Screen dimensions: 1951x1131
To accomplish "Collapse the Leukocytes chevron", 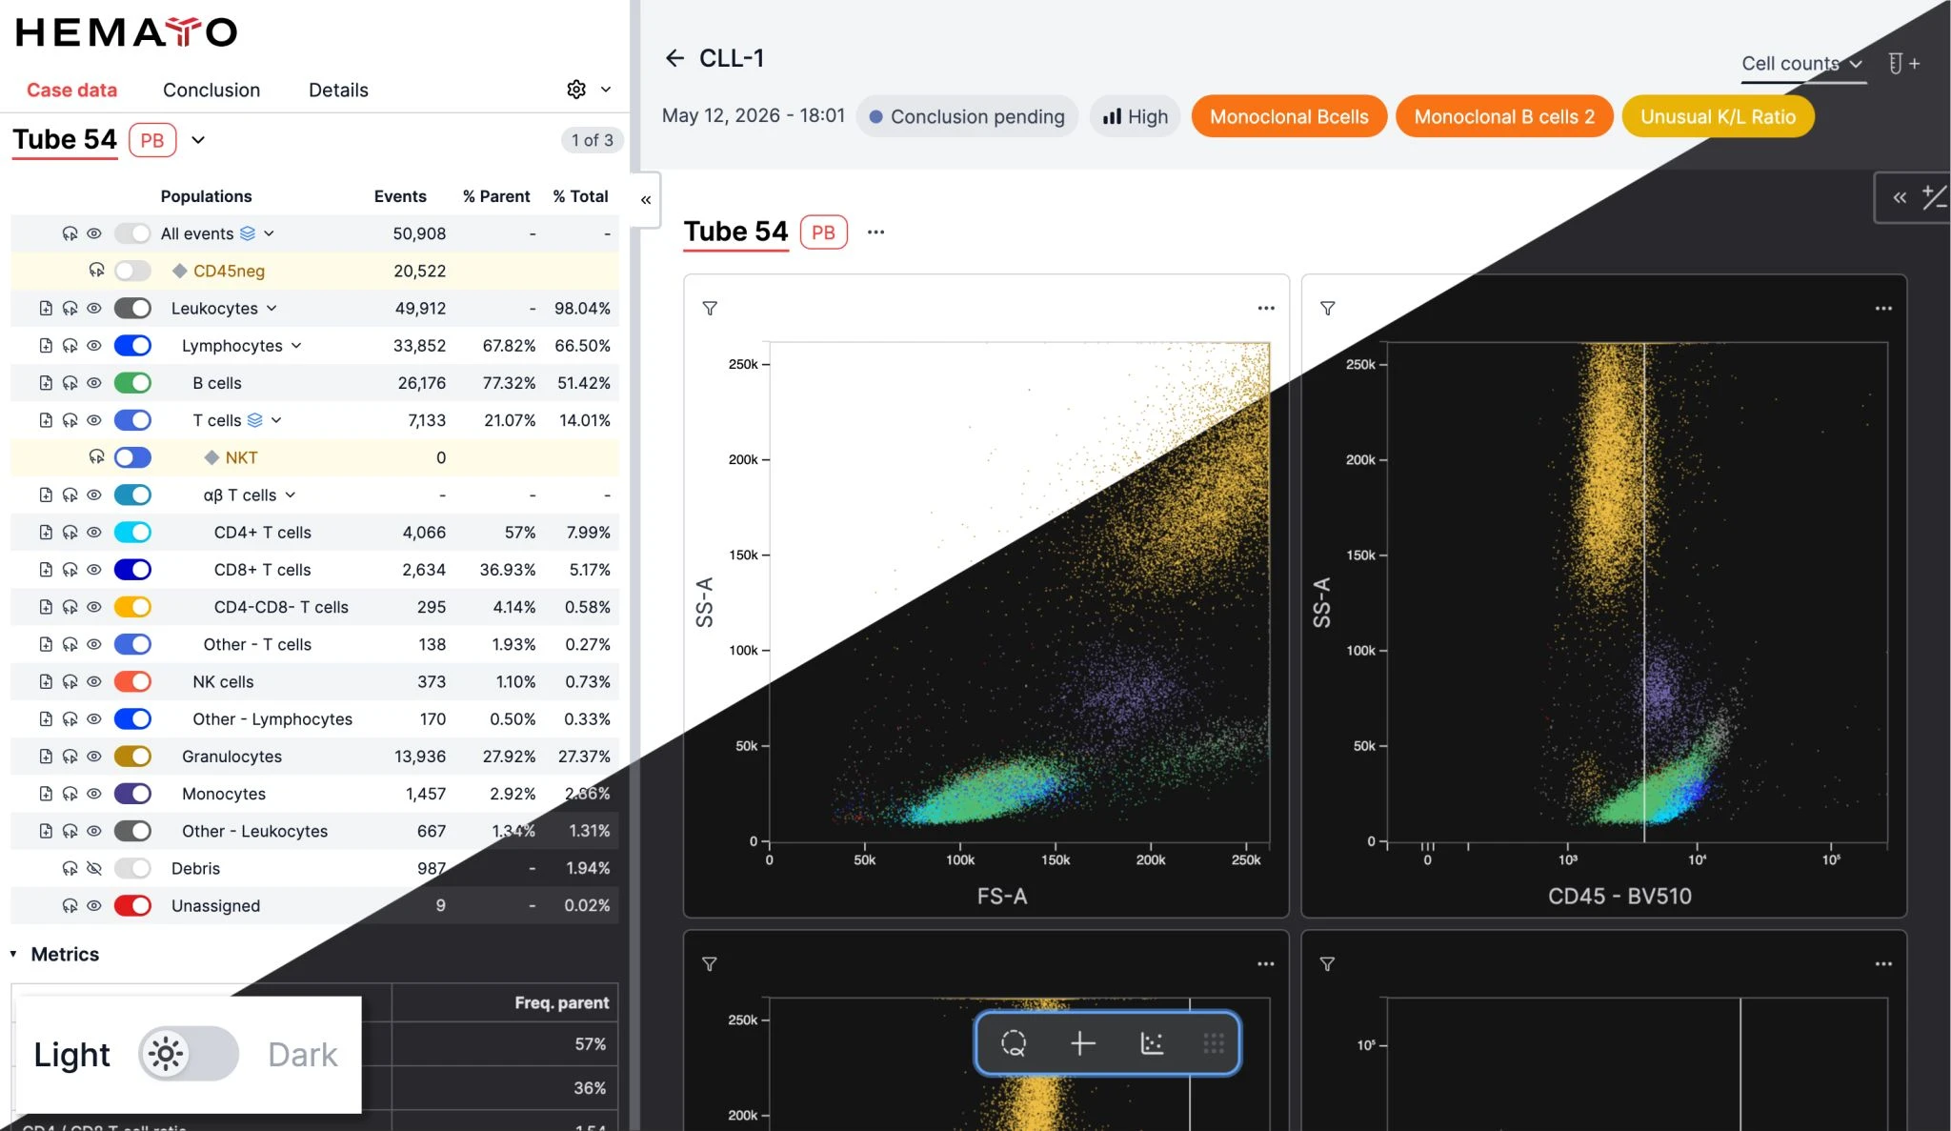I will click(x=272, y=309).
